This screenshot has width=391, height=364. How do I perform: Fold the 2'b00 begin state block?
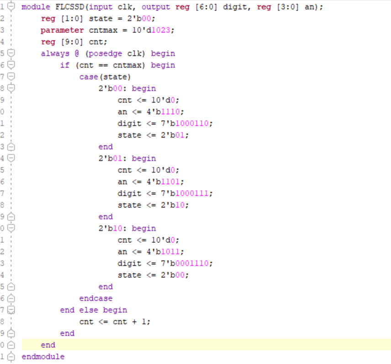point(11,88)
